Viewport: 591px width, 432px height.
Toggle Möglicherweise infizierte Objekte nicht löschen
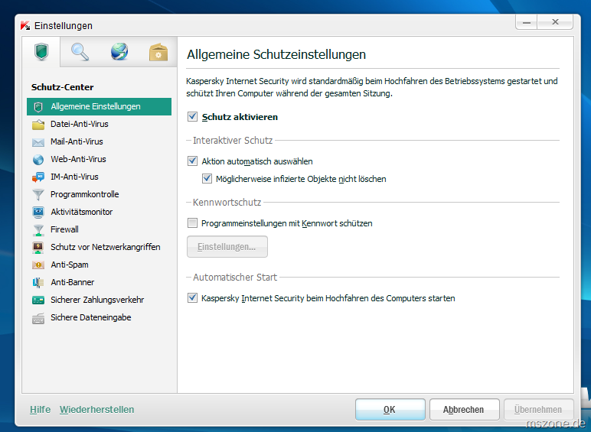tap(207, 179)
